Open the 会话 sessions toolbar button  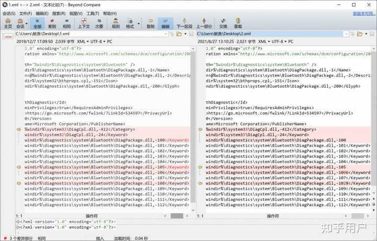20,24
